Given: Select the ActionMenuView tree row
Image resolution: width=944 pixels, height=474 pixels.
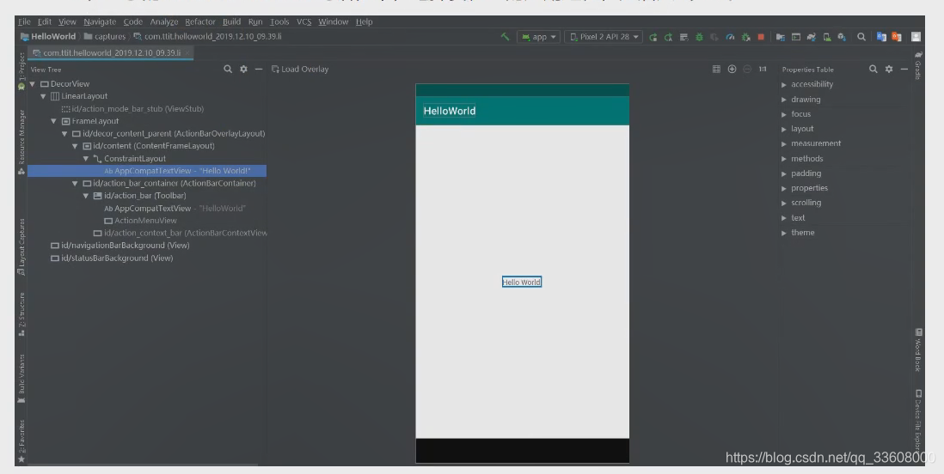Looking at the screenshot, I should (x=141, y=221).
